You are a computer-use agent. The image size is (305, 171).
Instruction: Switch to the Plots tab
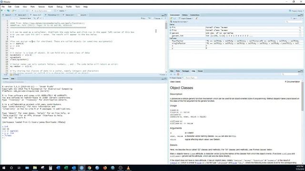178,71
